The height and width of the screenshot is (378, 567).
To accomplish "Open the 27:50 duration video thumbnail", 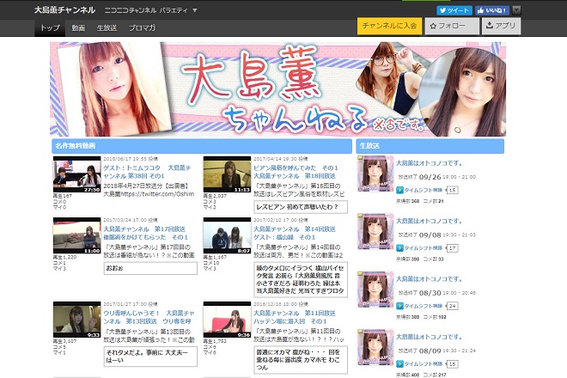I will (77, 176).
